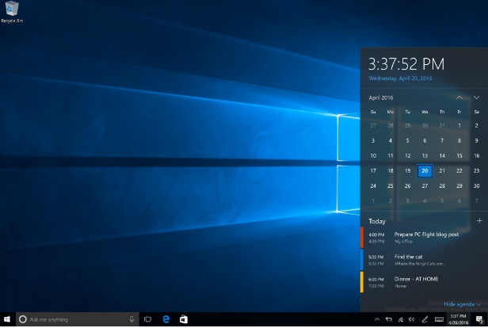Add a new event with the plus icon
Viewport: 488px width, 328px height.
coord(478,220)
